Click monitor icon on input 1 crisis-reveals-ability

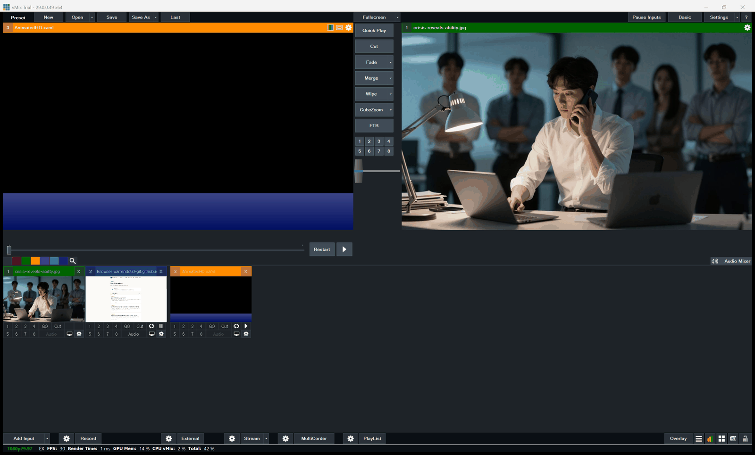point(69,334)
